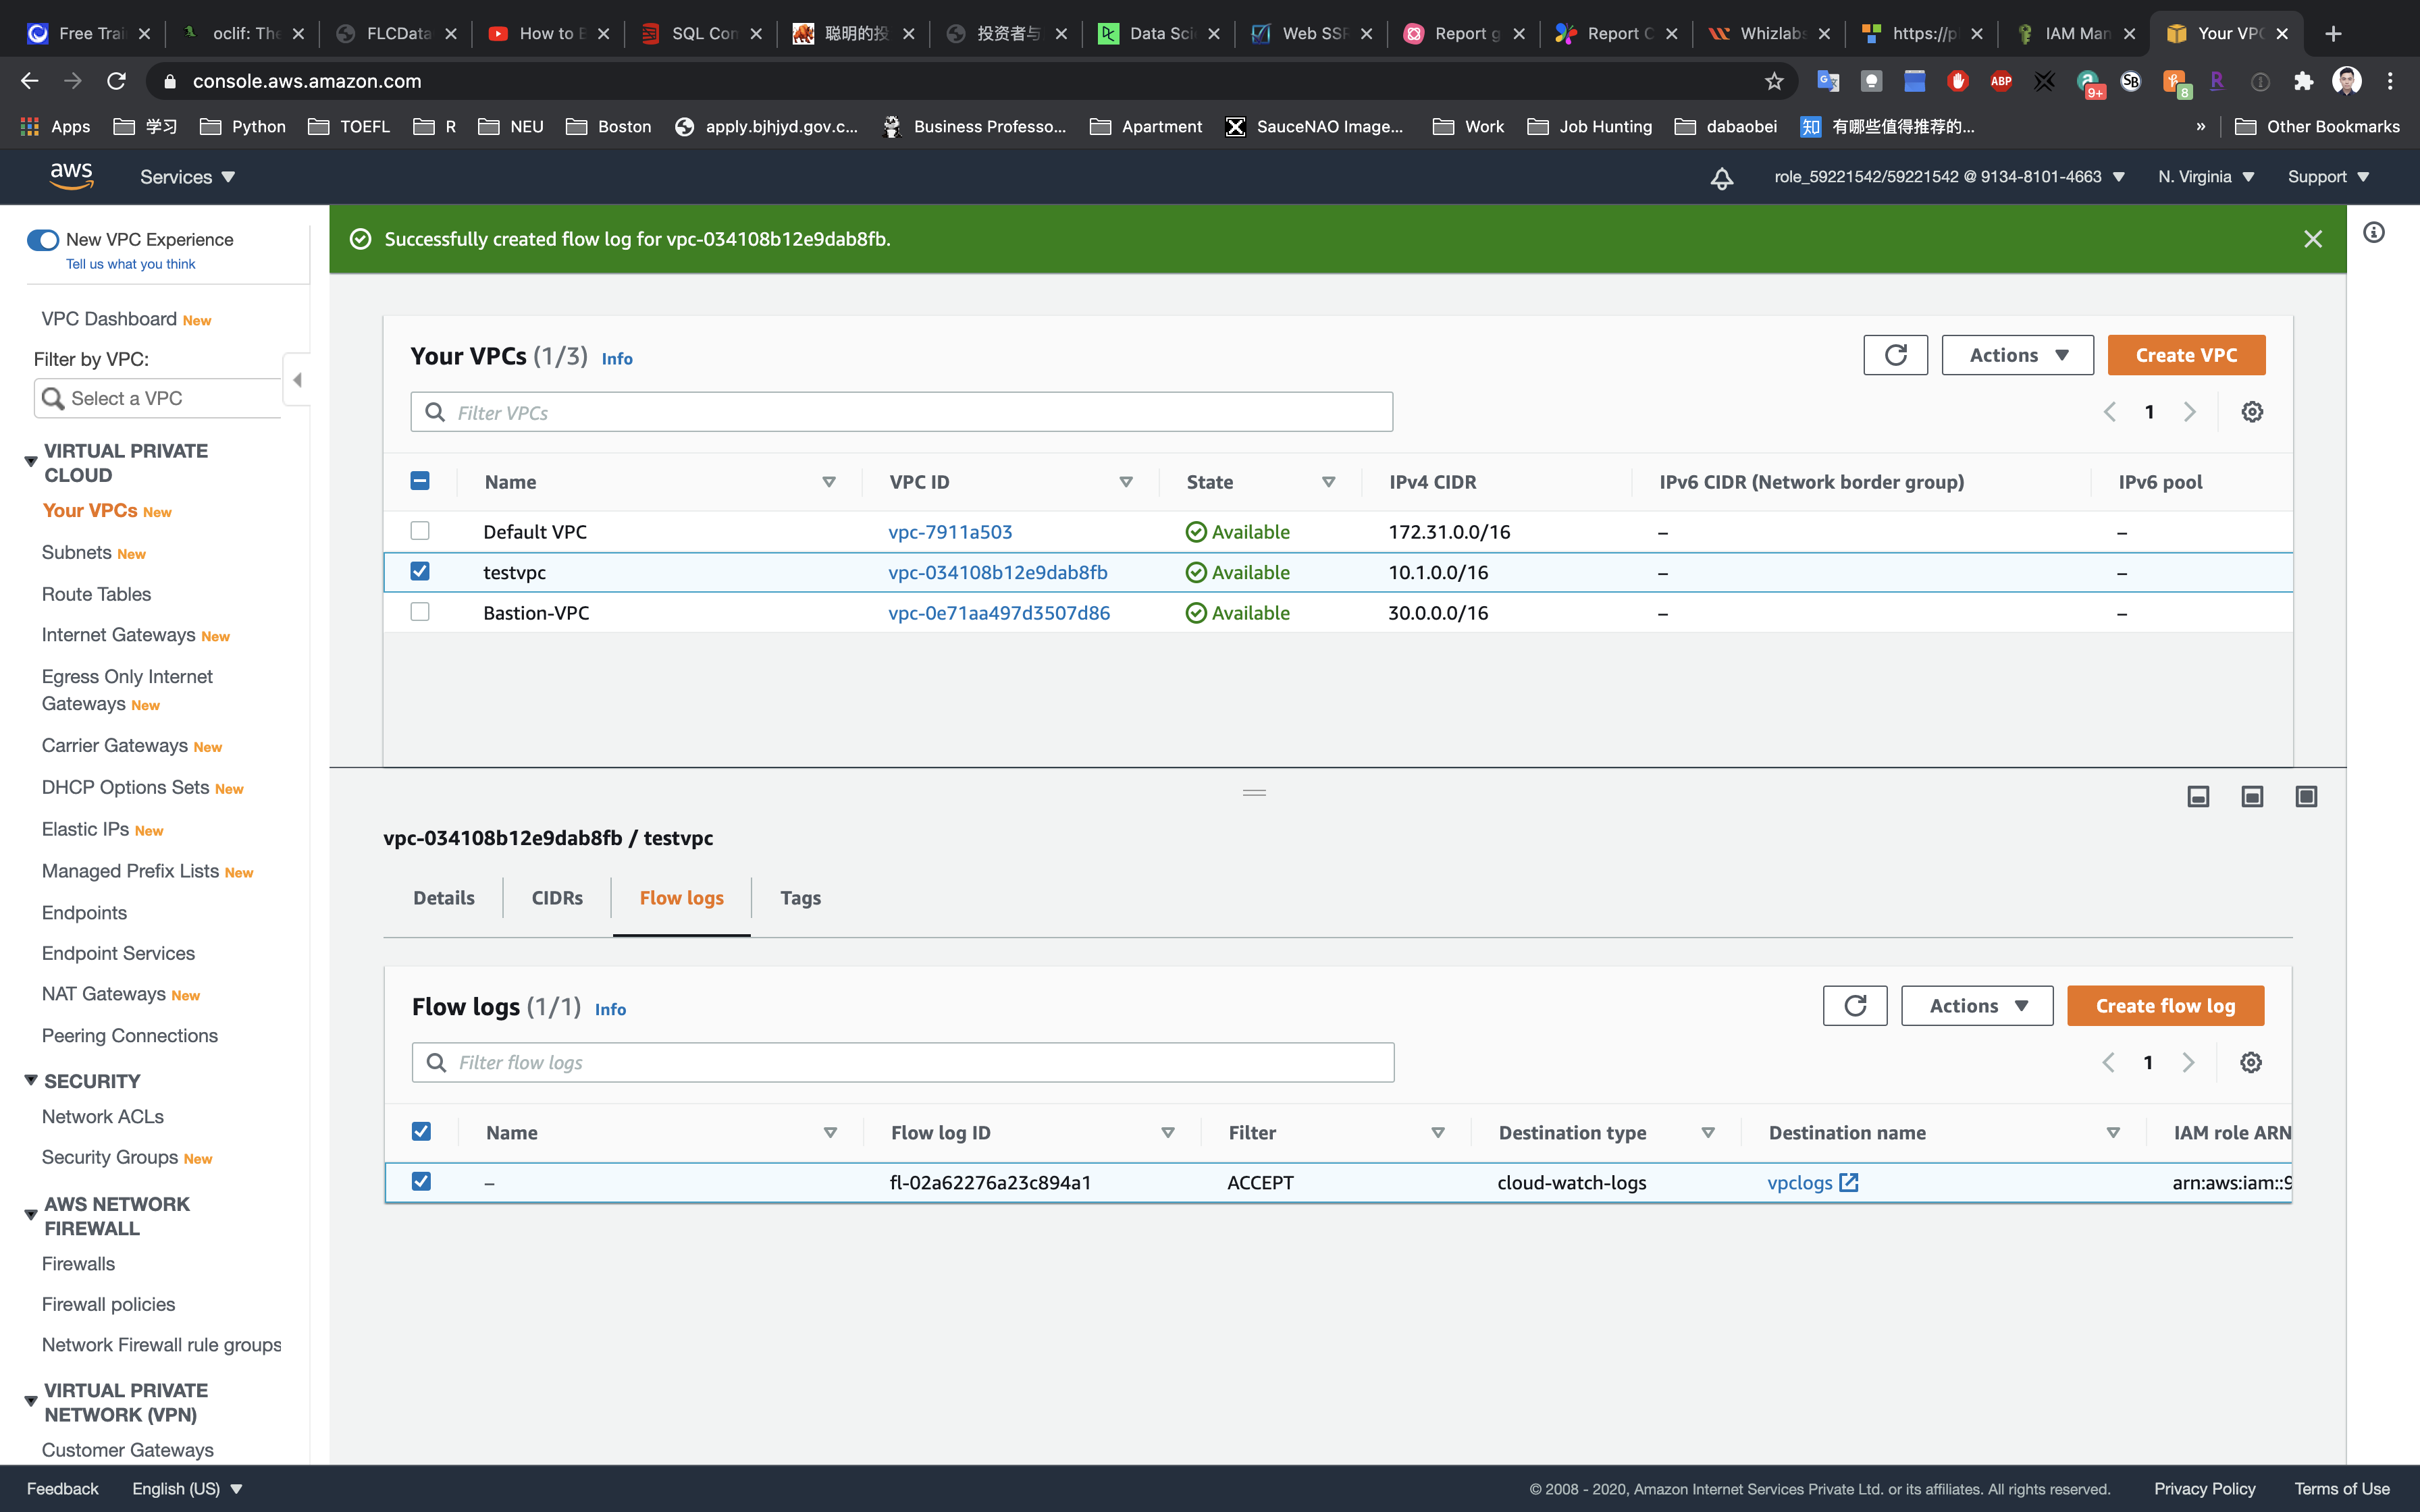Open the Tags tab
This screenshot has width=2420, height=1512.
(800, 898)
